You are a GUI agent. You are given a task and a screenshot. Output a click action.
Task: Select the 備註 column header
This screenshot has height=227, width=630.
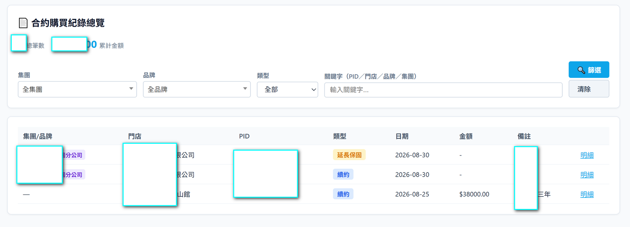(x=524, y=136)
